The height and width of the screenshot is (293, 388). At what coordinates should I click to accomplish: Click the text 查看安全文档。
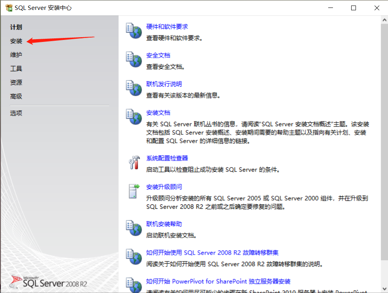click(165, 67)
